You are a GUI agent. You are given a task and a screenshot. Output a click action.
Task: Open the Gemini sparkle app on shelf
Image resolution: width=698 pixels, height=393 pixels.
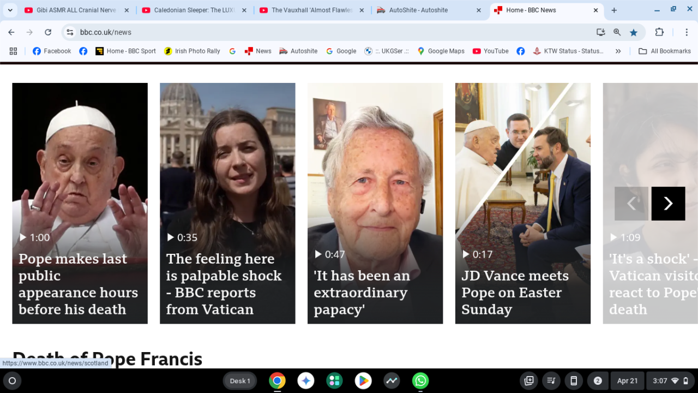click(306, 381)
